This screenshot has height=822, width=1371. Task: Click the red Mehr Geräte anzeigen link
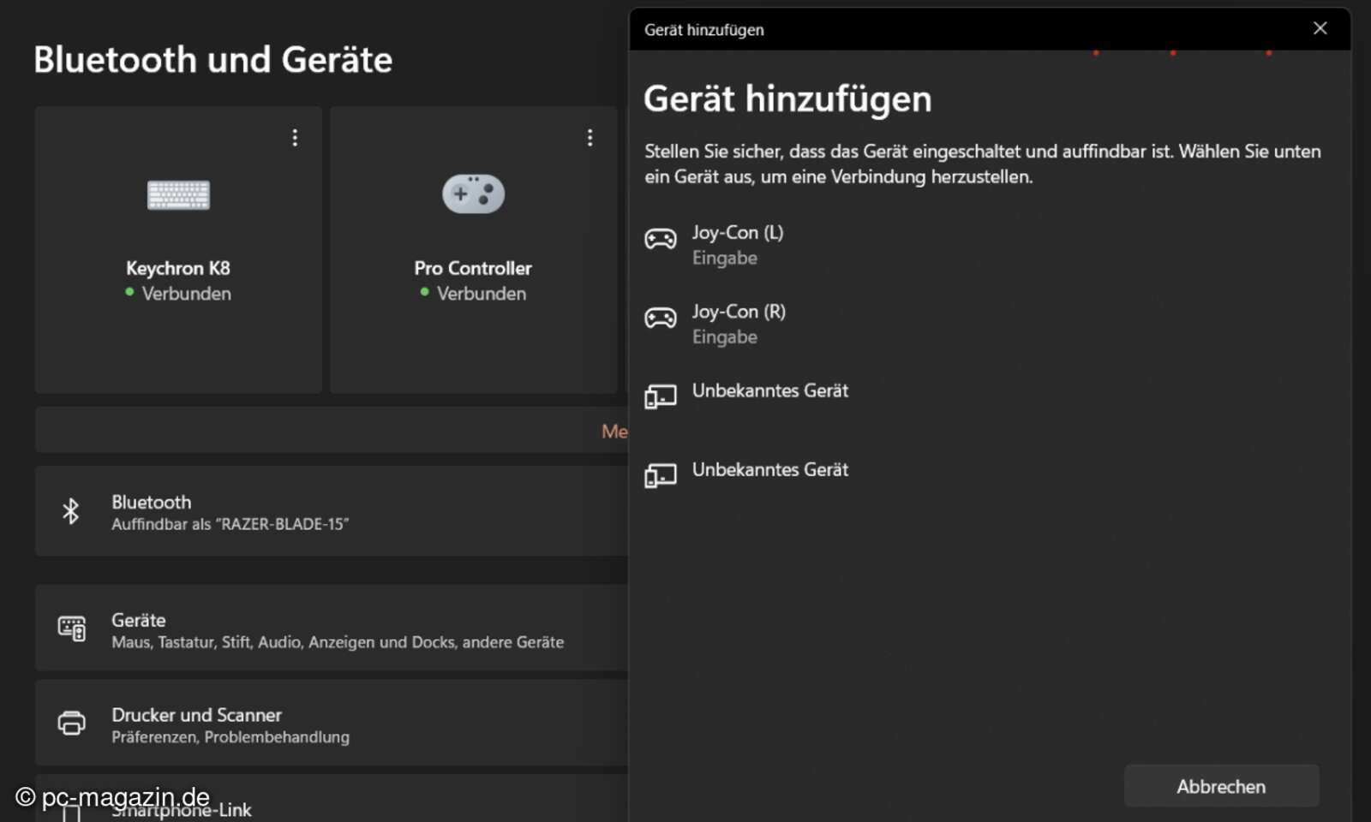tap(614, 432)
